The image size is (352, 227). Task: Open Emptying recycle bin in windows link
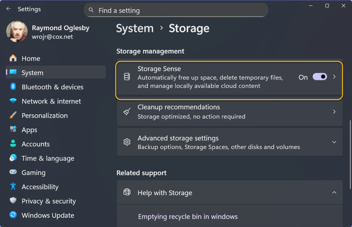coord(188,217)
